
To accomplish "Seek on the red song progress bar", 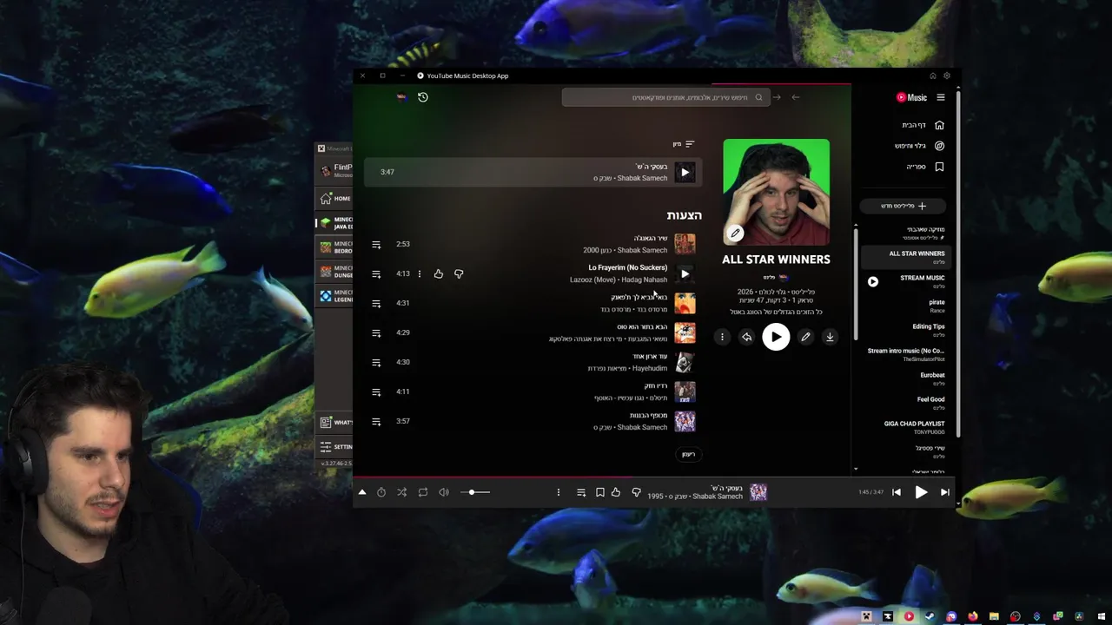I will 654,477.
